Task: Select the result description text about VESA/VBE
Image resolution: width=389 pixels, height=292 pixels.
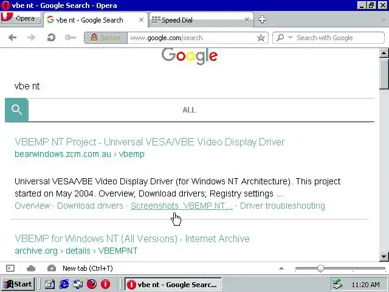Action: [177, 187]
